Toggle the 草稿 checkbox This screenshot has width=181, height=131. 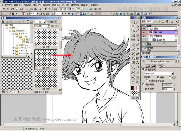point(158,77)
